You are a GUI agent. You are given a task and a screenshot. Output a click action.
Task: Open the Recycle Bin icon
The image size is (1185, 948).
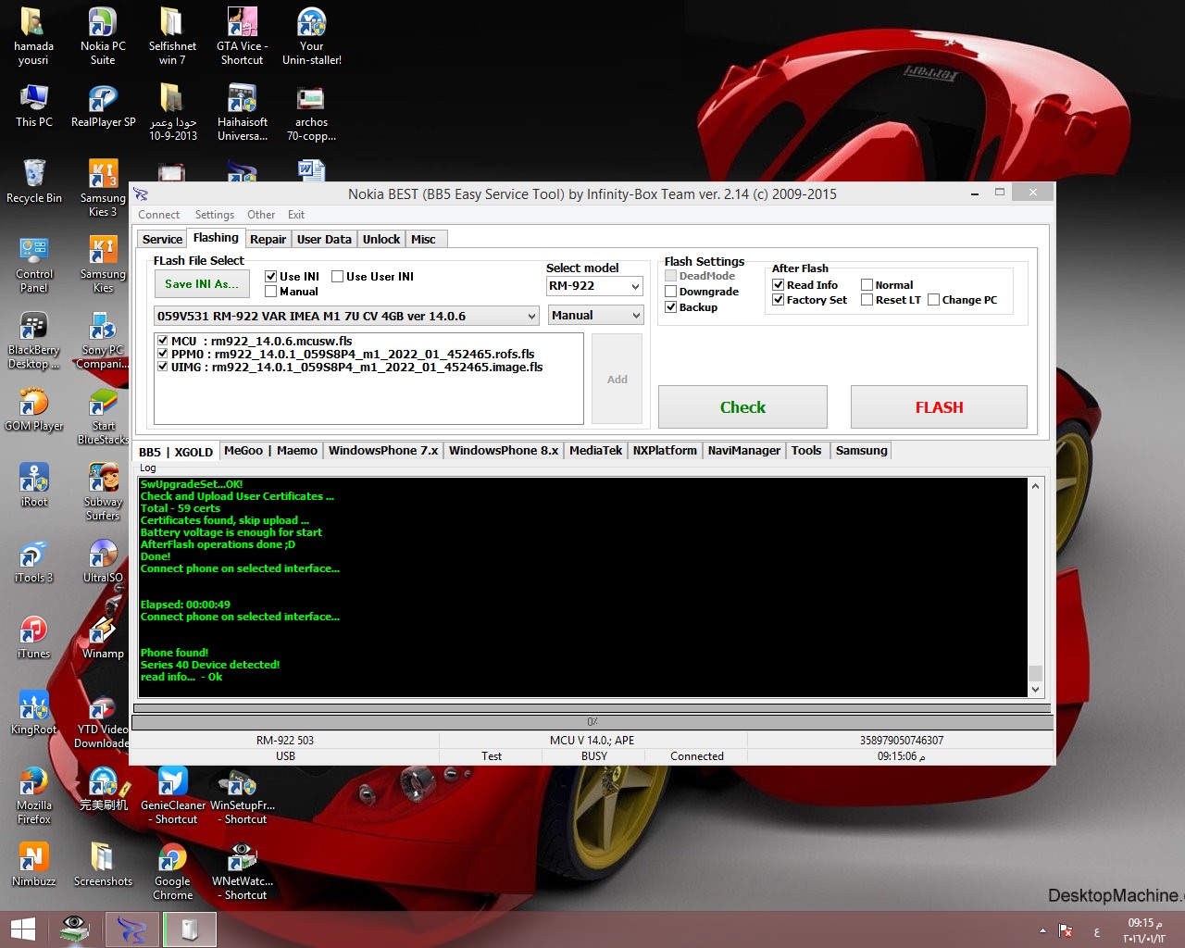tap(34, 181)
